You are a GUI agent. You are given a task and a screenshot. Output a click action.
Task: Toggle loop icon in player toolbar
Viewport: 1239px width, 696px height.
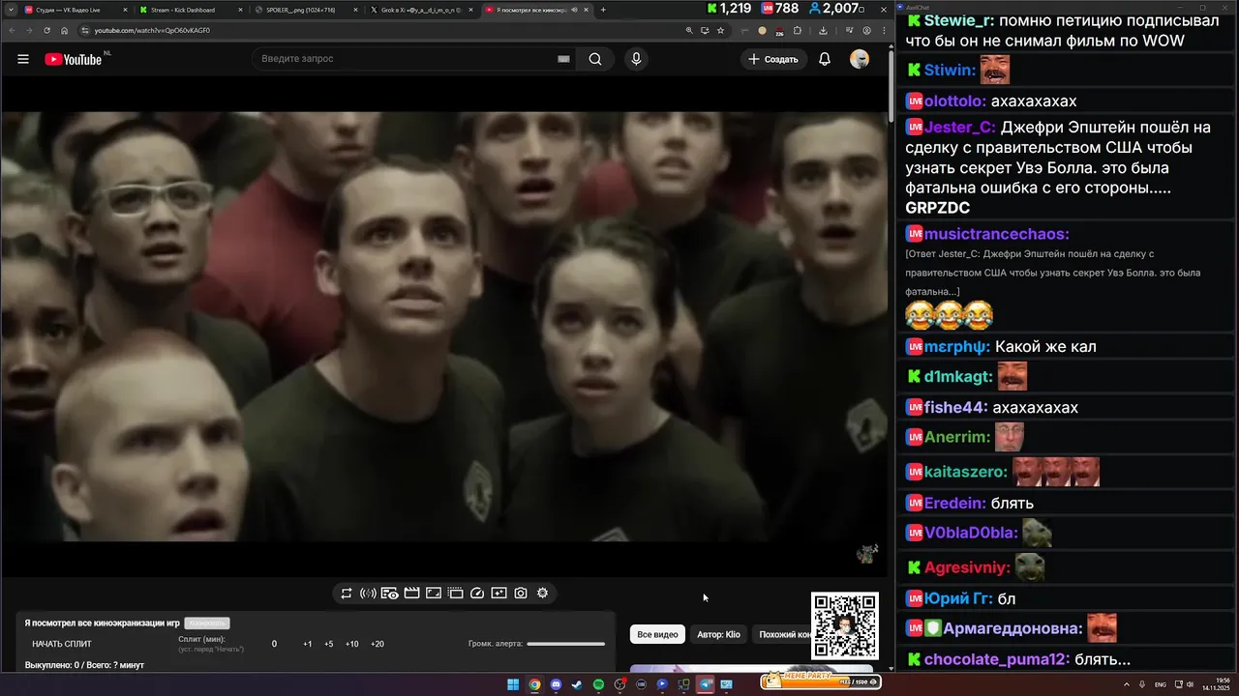point(346,594)
